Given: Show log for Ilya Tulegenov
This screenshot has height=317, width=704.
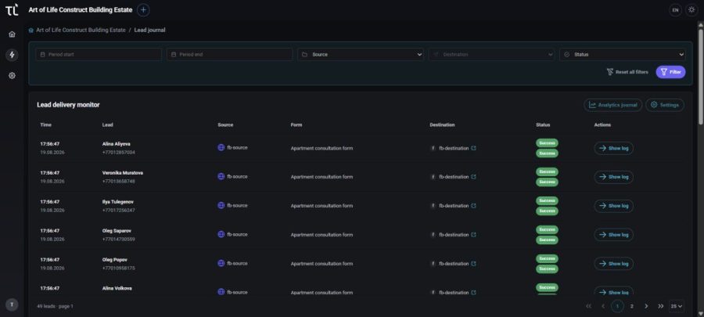Looking at the screenshot, I should point(614,206).
